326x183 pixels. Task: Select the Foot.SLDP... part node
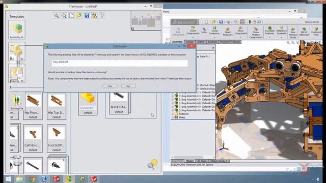coord(57,138)
